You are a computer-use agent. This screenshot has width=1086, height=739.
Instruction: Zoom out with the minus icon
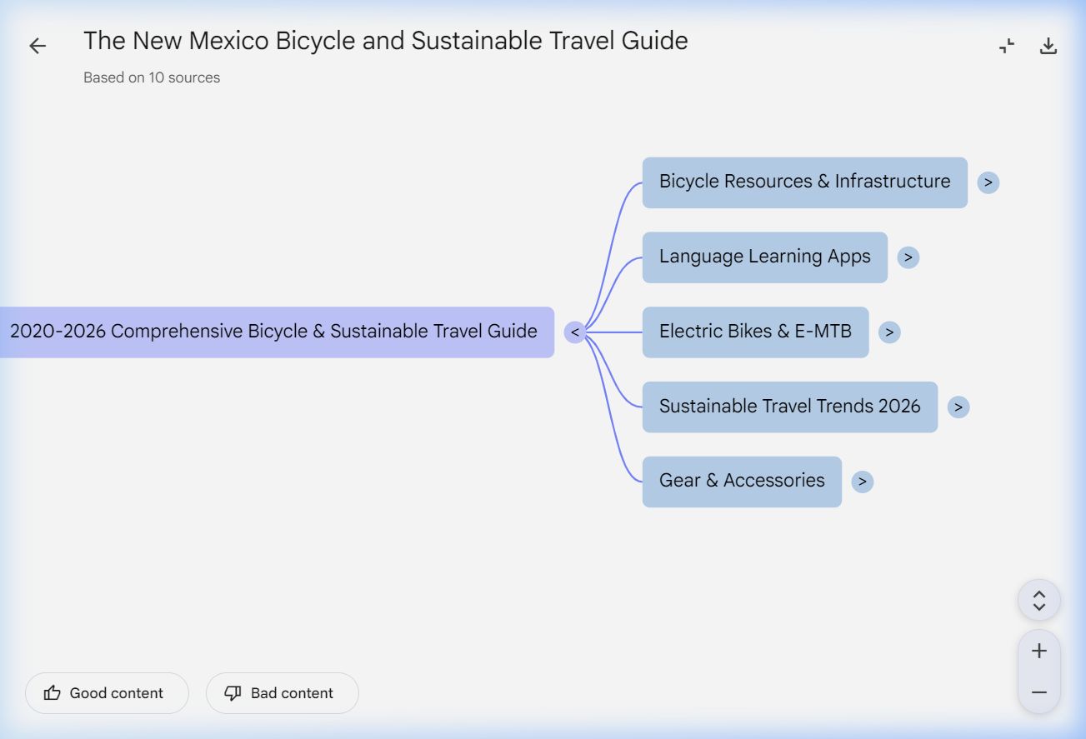coord(1038,692)
